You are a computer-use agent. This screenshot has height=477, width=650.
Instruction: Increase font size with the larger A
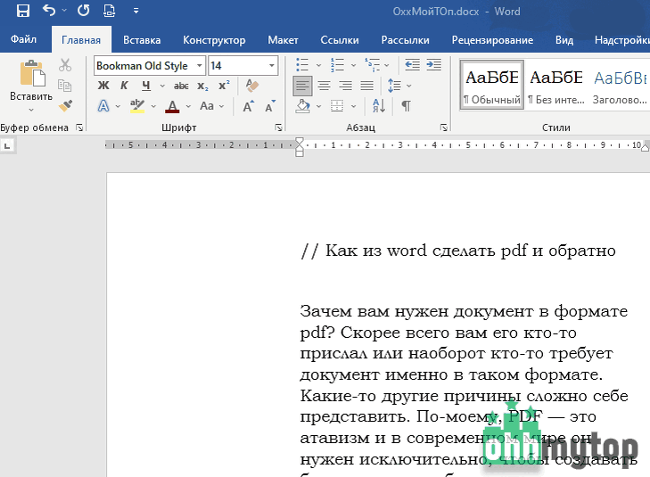pyautogui.click(x=248, y=106)
